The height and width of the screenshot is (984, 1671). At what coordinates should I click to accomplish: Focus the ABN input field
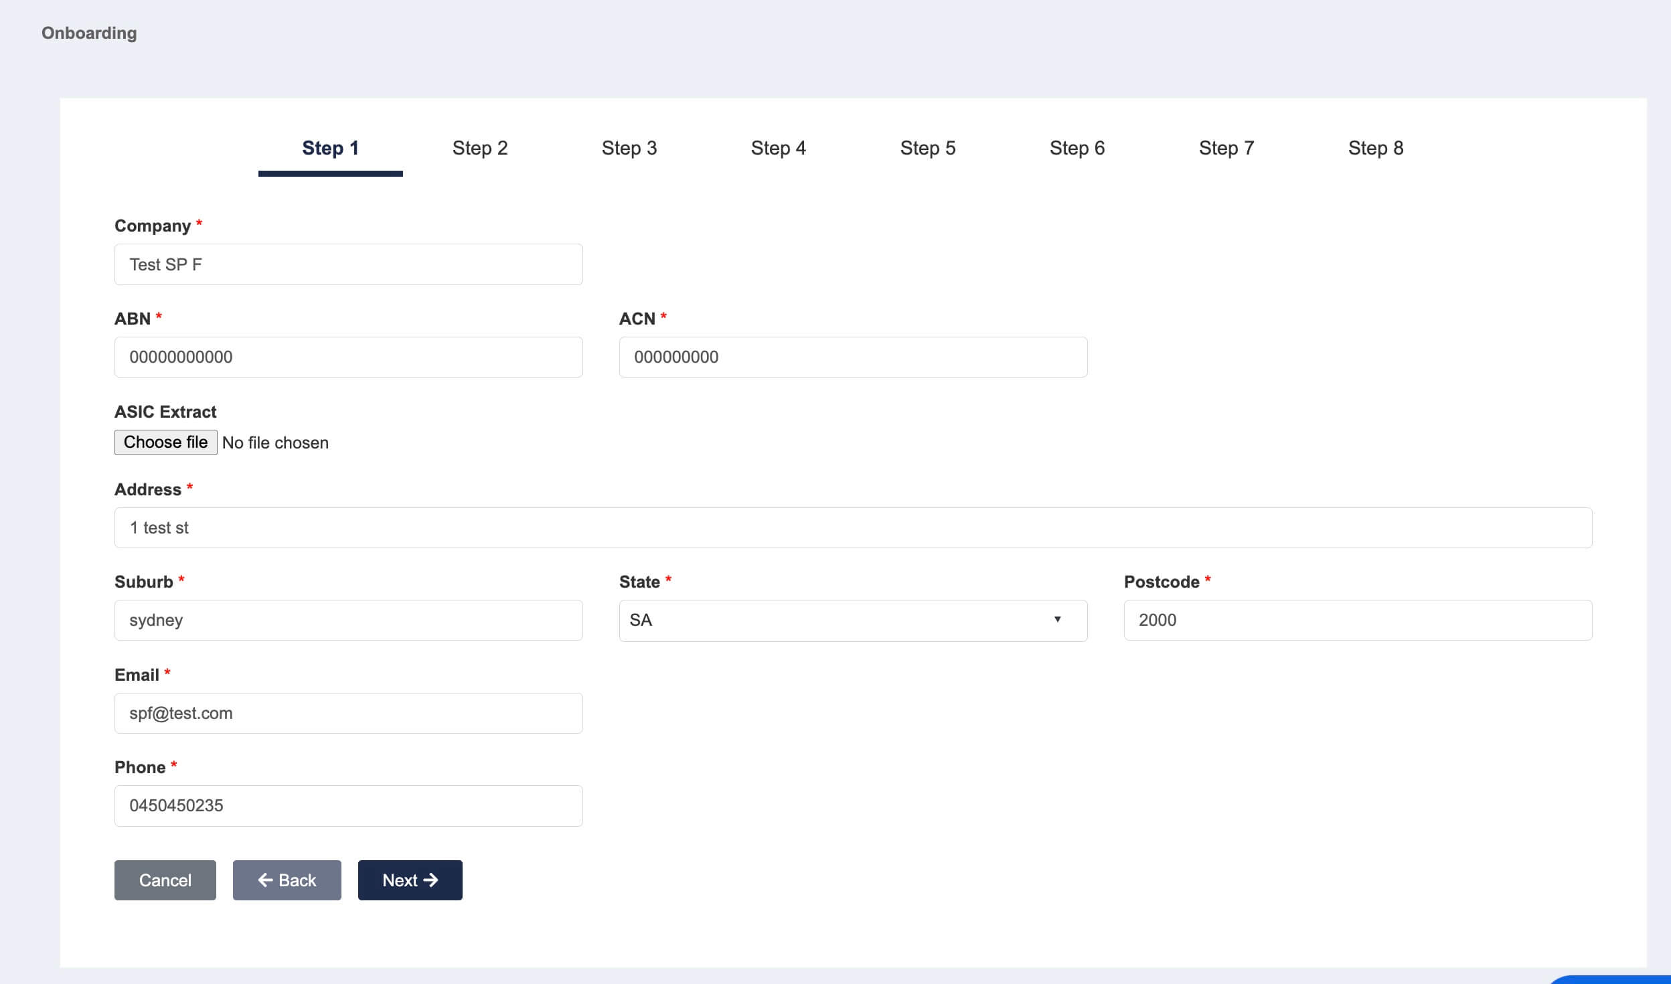point(349,357)
